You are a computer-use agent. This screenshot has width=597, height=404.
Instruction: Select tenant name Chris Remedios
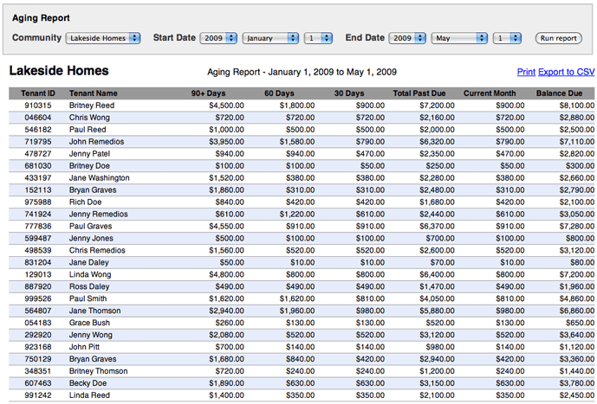coord(97,251)
